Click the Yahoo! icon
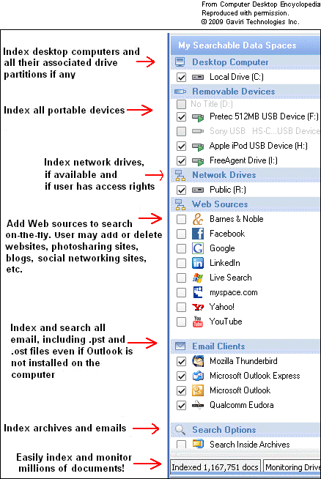This screenshot has height=479, width=321. [x=198, y=307]
